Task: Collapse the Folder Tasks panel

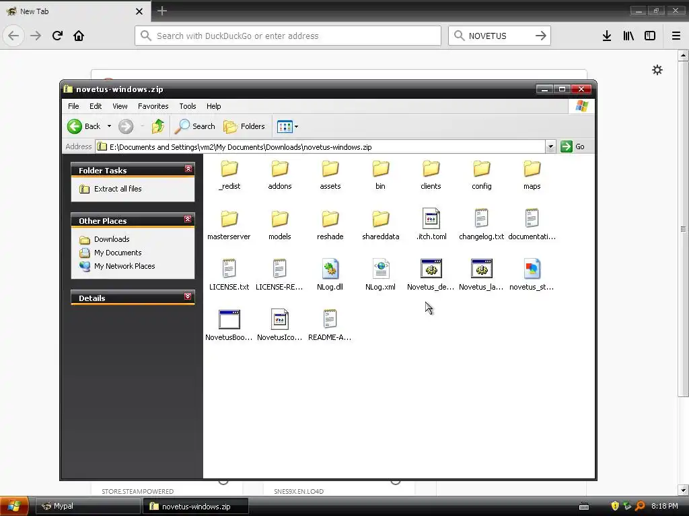Action: click(188, 169)
